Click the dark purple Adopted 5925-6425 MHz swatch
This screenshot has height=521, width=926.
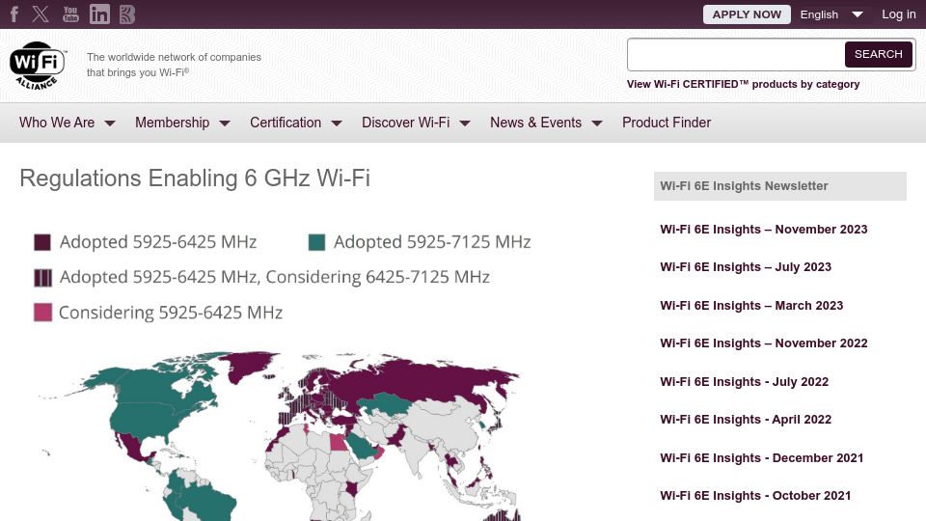coord(42,242)
